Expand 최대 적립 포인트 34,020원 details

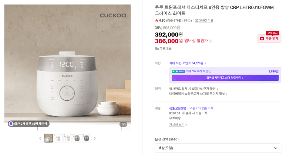click(x=188, y=63)
